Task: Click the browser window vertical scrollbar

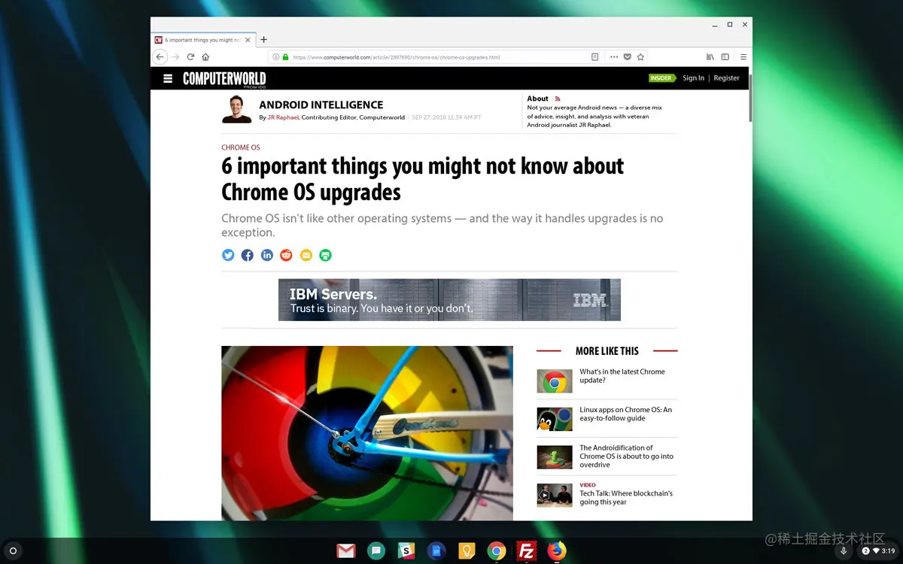Action: click(x=749, y=98)
